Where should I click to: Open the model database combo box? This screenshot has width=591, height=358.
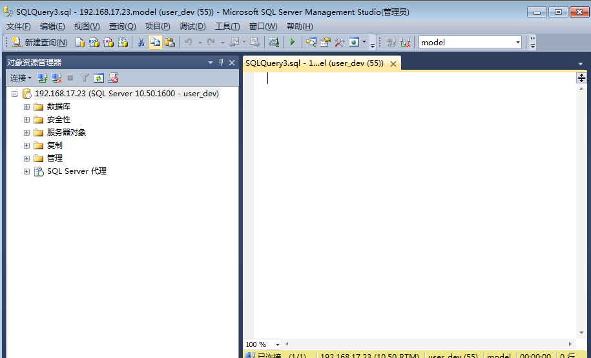click(x=470, y=42)
